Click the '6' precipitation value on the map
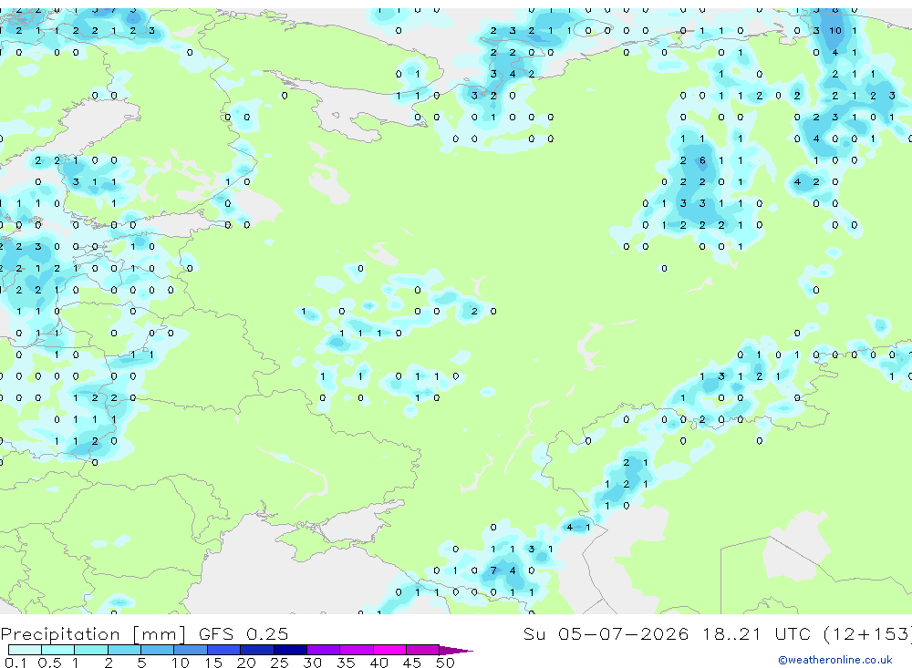This screenshot has height=668, width=912. [702, 159]
